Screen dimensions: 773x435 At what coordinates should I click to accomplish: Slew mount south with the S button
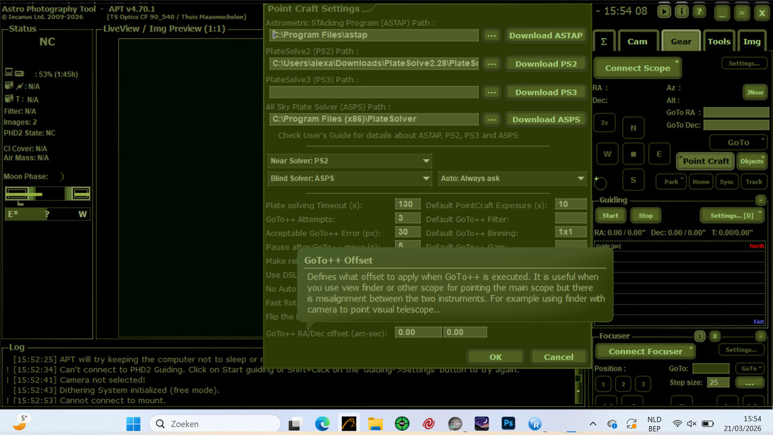pyautogui.click(x=633, y=180)
